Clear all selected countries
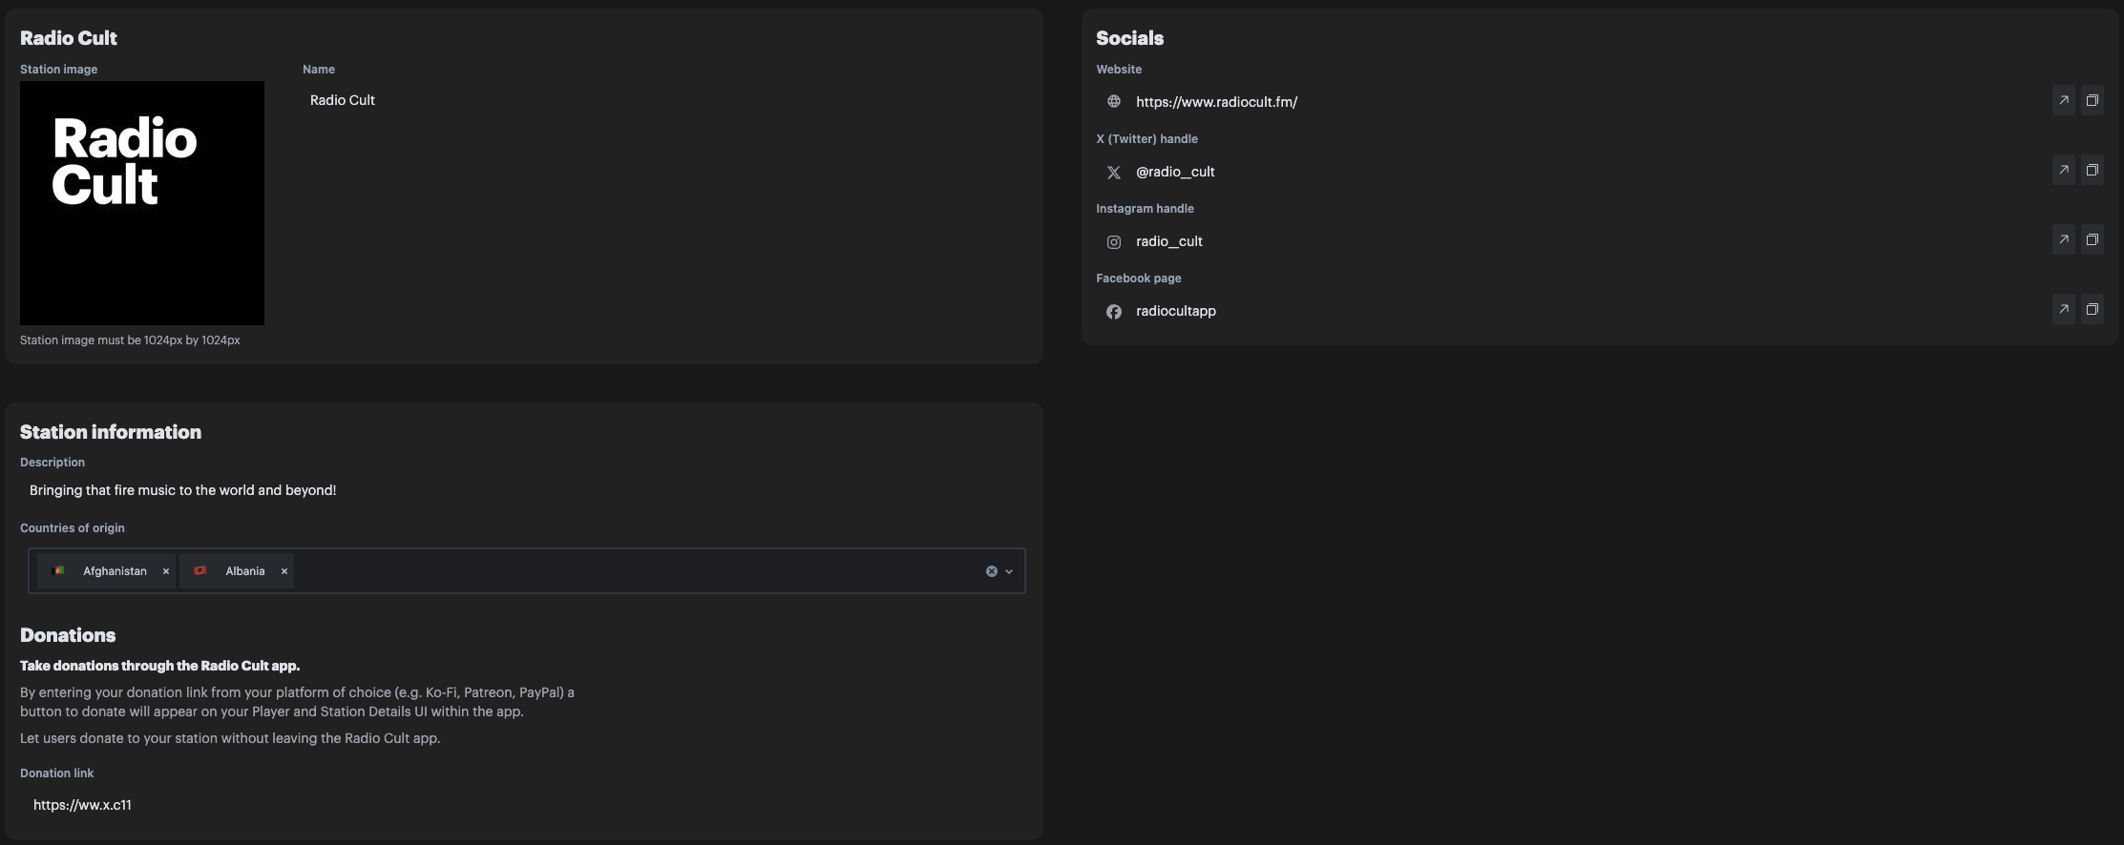This screenshot has width=2124, height=845. click(x=992, y=571)
